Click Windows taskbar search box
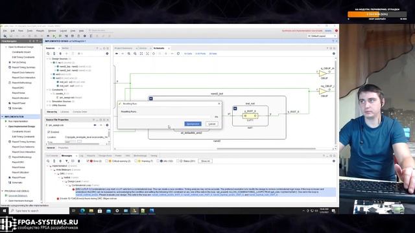Viewport: 415px width, 233px height. point(39,211)
